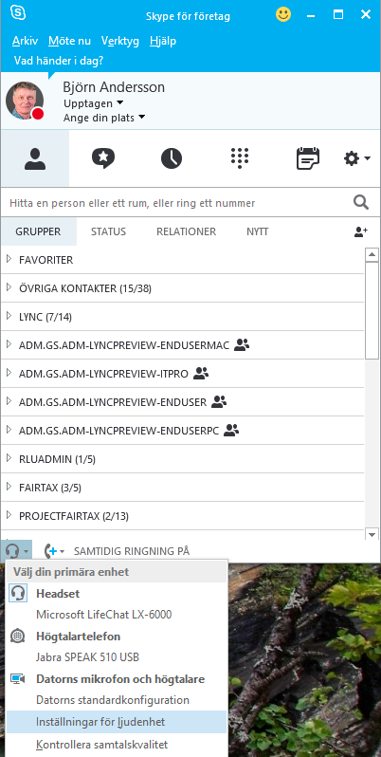Click the search magnifier icon
381x757 pixels.
[361, 203]
